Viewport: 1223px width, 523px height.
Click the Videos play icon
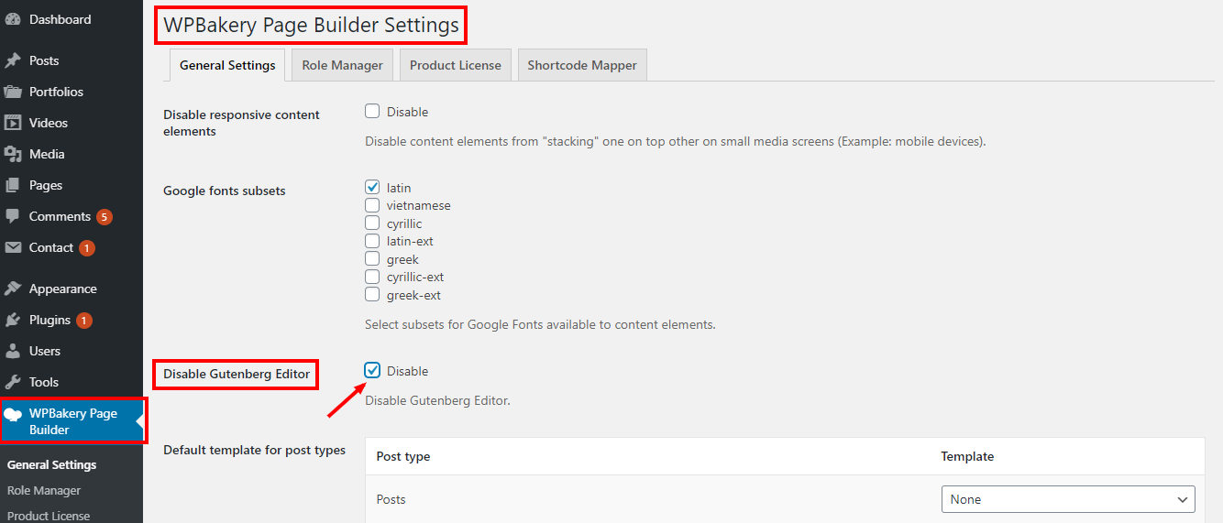[x=13, y=123]
